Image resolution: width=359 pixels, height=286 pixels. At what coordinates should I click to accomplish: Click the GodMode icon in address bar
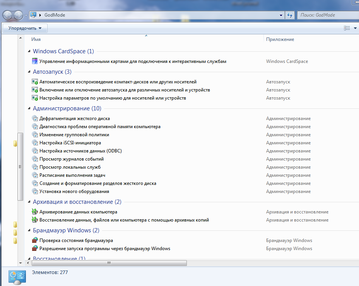click(33, 15)
